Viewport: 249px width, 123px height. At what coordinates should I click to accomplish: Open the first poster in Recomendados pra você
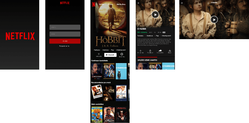(97, 93)
